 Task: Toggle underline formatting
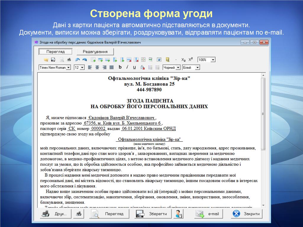tap(134, 67)
